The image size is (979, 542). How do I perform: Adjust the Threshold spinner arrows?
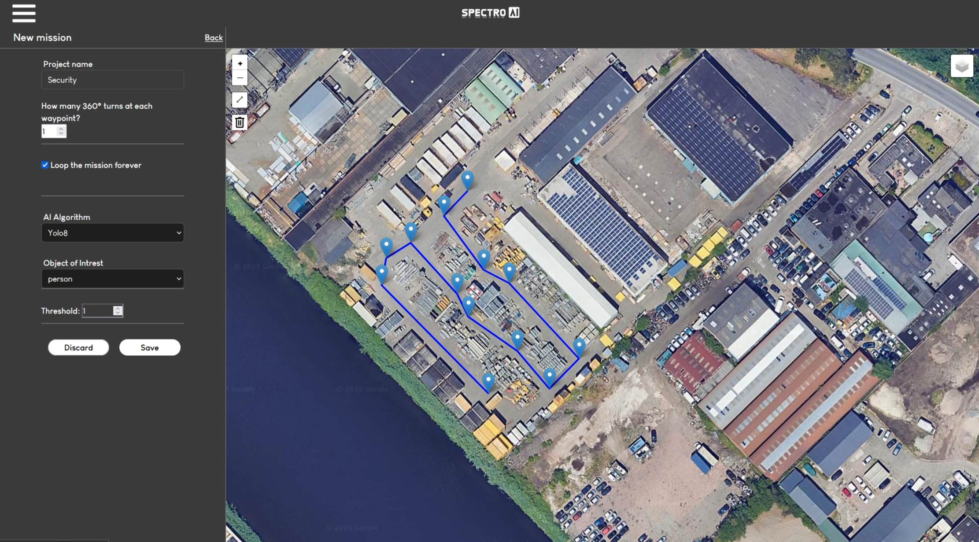coord(118,311)
